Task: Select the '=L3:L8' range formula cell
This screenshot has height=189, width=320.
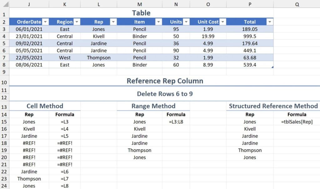Action: [x=176, y=122]
